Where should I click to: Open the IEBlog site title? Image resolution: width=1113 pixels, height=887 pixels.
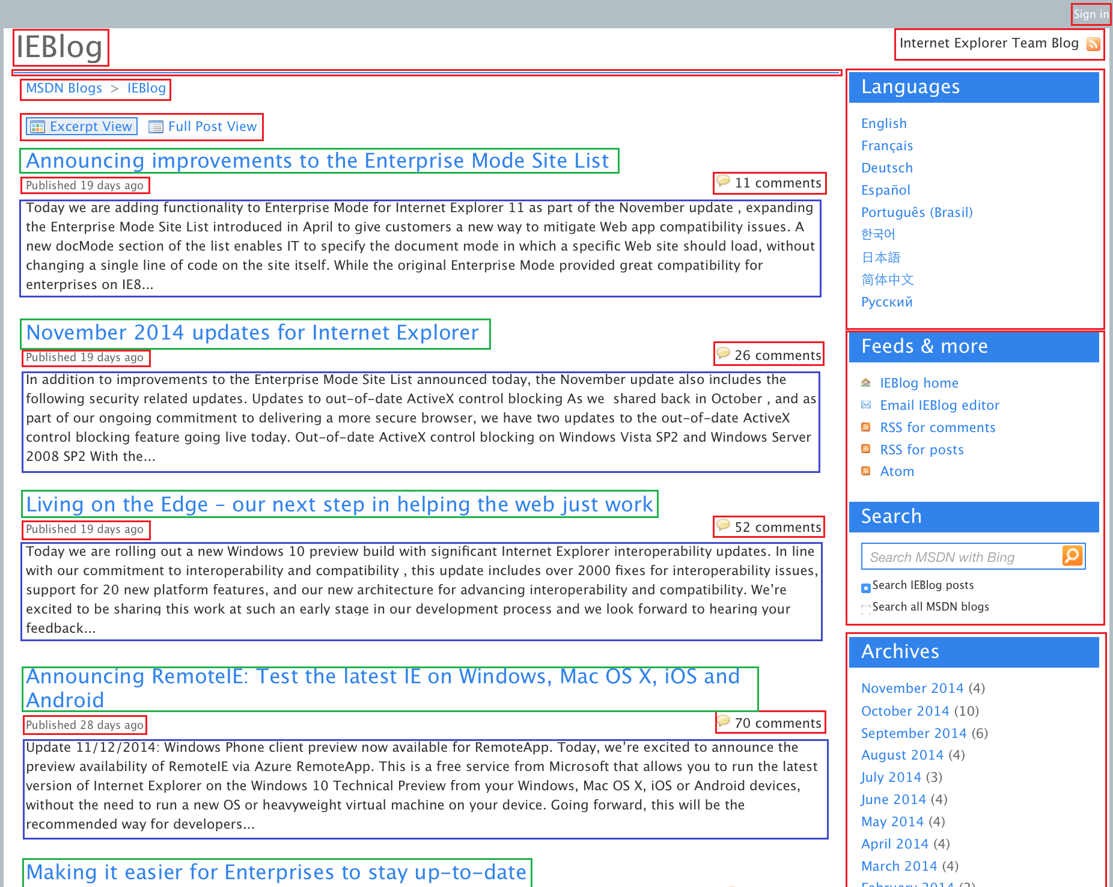(60, 47)
